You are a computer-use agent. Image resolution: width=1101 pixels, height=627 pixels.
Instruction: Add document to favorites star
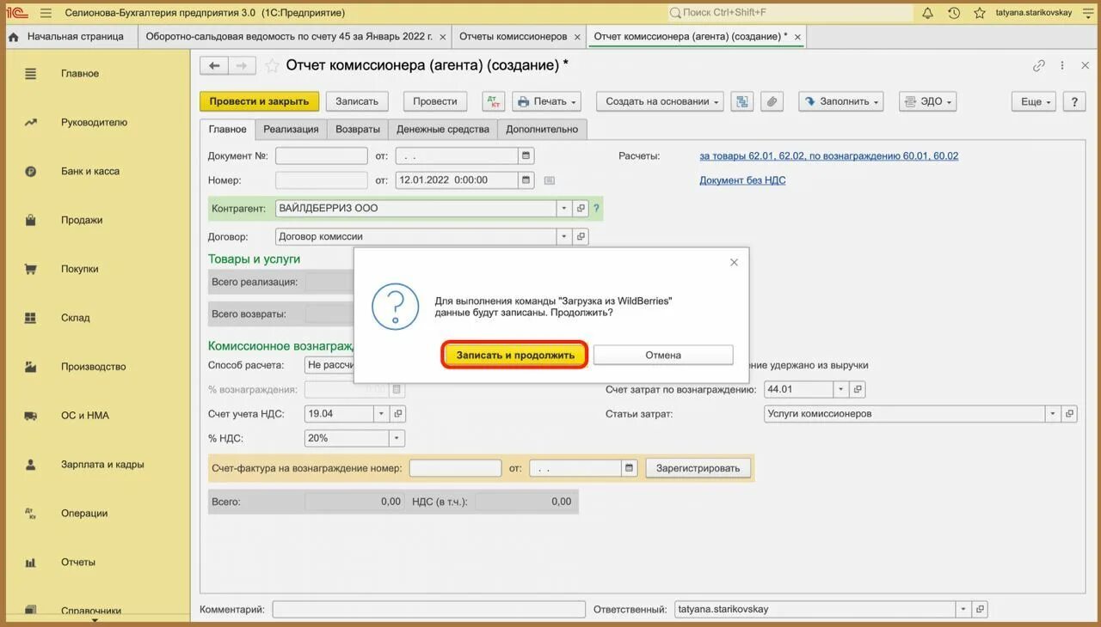click(x=272, y=65)
